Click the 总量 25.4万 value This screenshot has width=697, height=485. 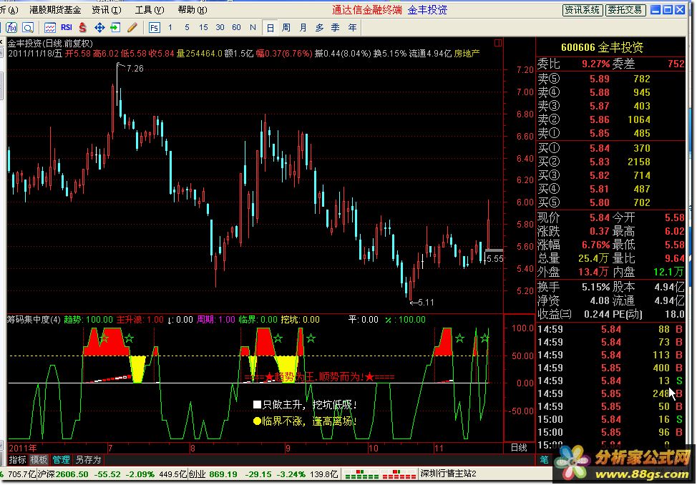[x=593, y=258]
